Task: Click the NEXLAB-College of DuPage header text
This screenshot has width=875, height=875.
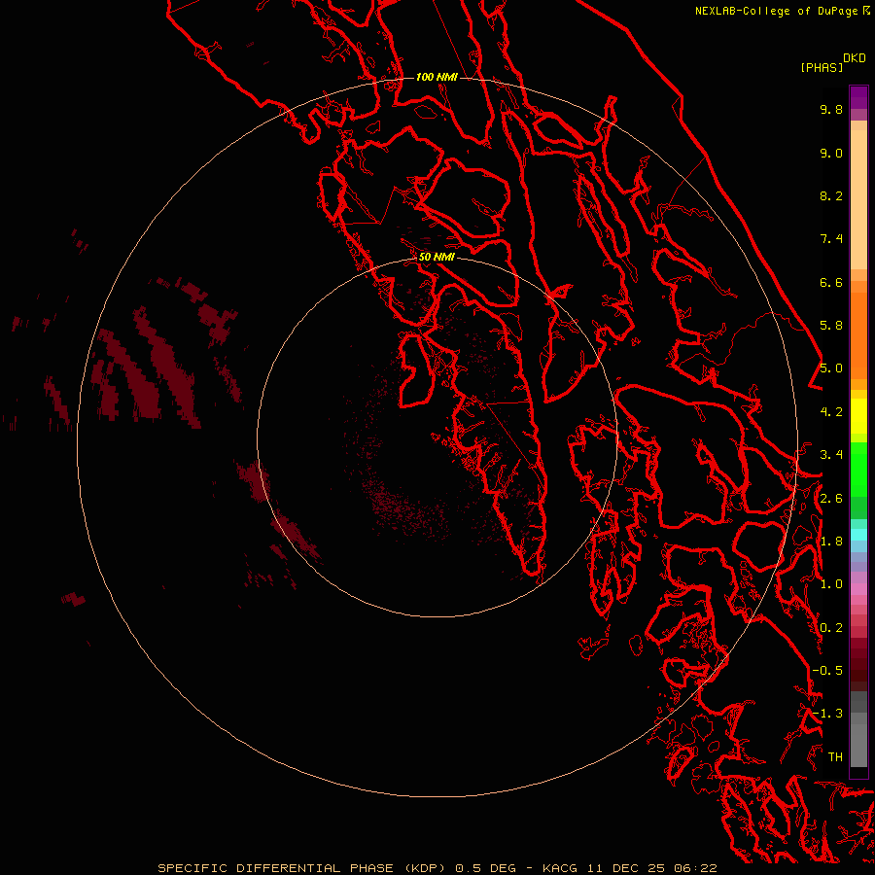Action: coord(778,11)
